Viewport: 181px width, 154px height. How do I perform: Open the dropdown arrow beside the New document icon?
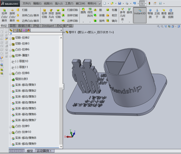click(108, 3)
